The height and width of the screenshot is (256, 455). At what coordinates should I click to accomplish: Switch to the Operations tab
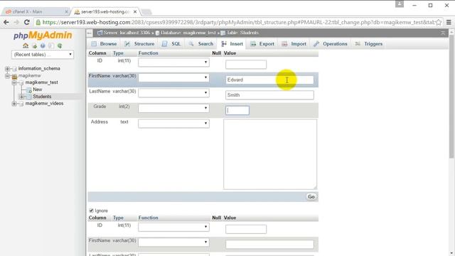point(330,44)
